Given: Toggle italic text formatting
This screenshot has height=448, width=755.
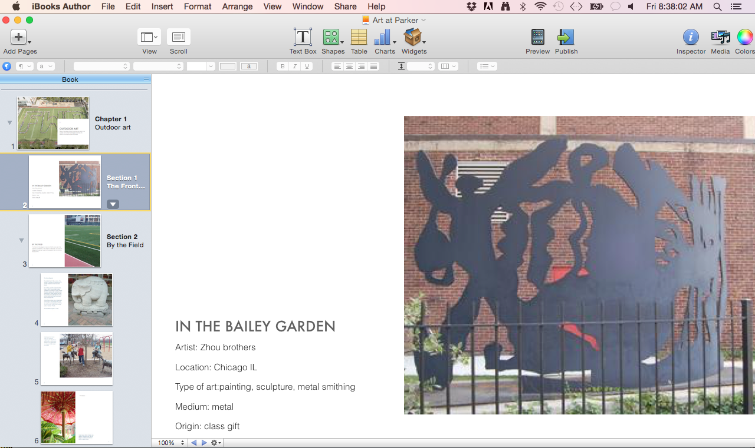Looking at the screenshot, I should (x=295, y=67).
